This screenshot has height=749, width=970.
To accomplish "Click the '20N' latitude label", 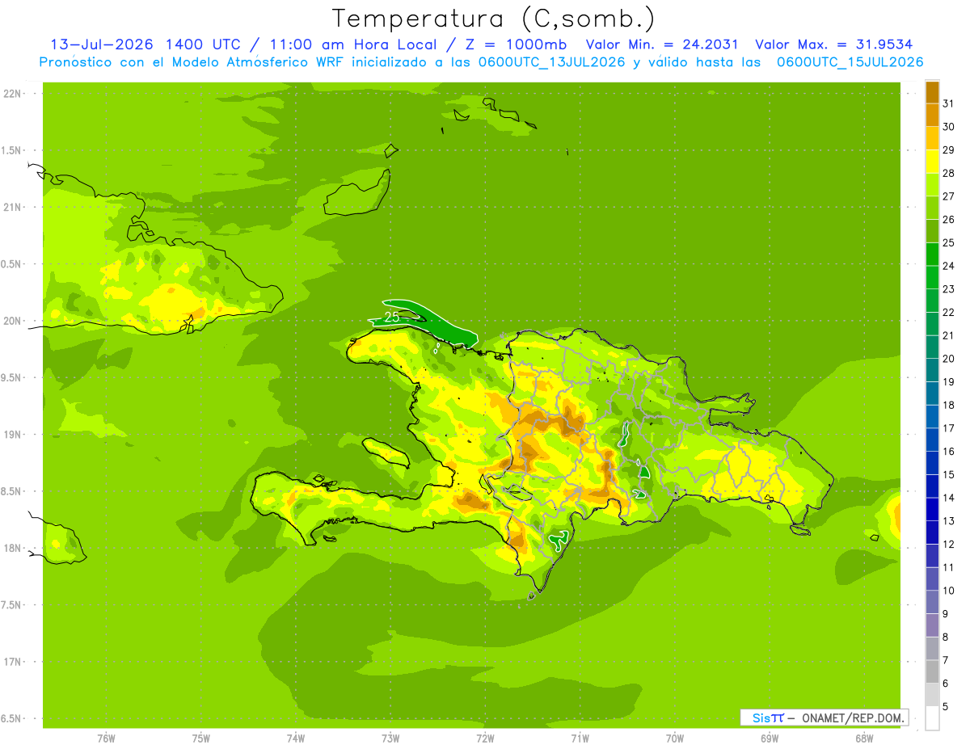I will [11, 321].
